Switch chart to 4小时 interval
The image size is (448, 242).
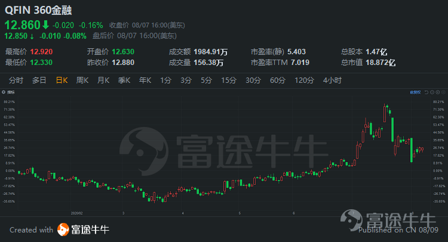pos(332,80)
